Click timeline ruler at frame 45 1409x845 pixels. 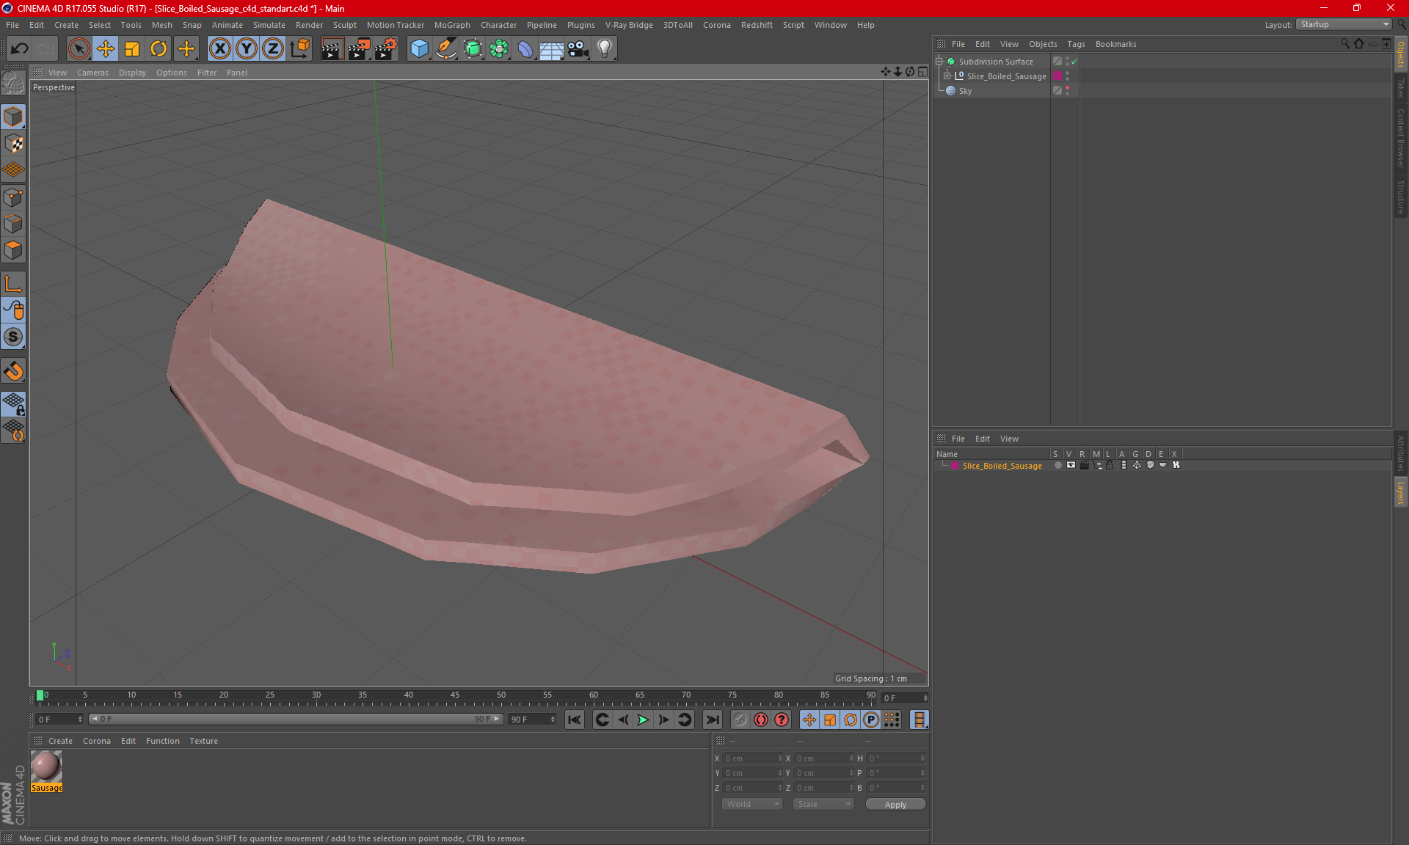point(455,695)
